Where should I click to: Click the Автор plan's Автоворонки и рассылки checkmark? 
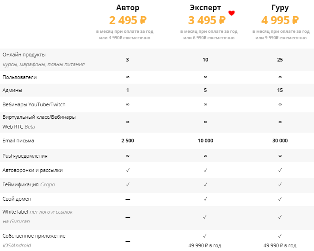tap(128, 170)
